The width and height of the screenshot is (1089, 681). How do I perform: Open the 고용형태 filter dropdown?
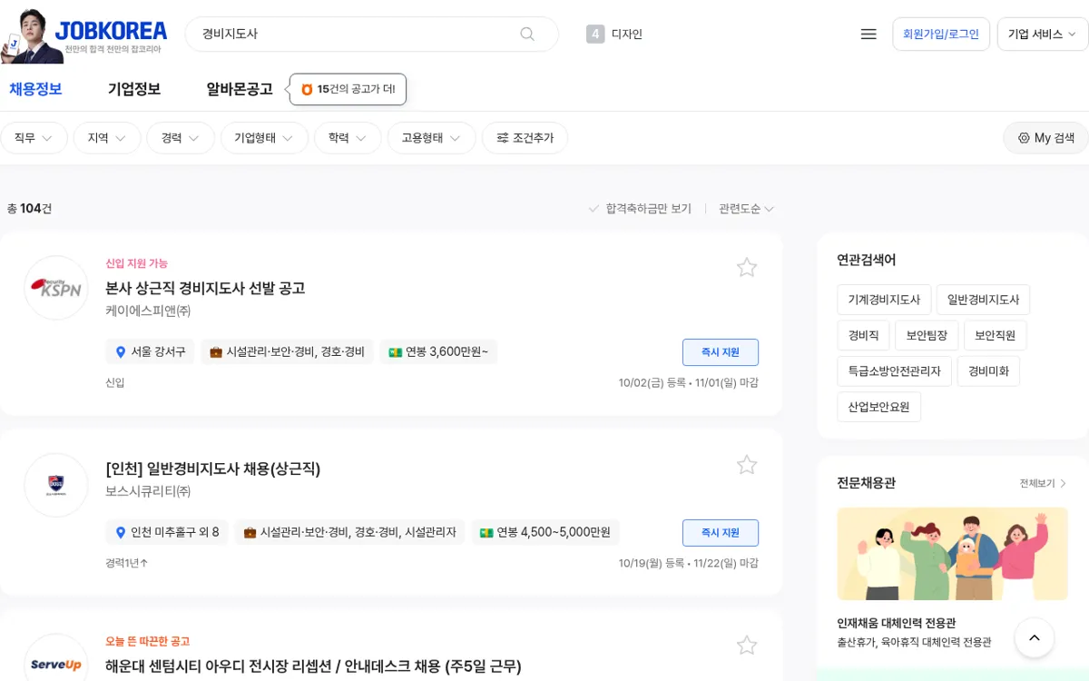pos(432,138)
